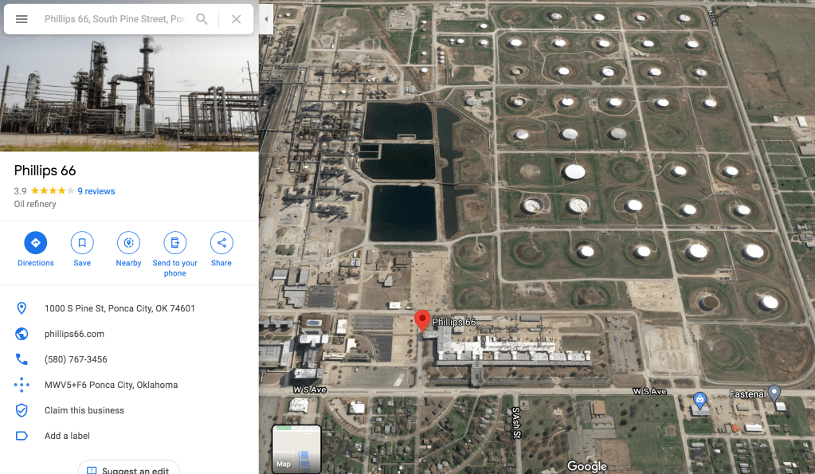Send location to your phone
Screen dimensions: 815x474
(x=175, y=243)
